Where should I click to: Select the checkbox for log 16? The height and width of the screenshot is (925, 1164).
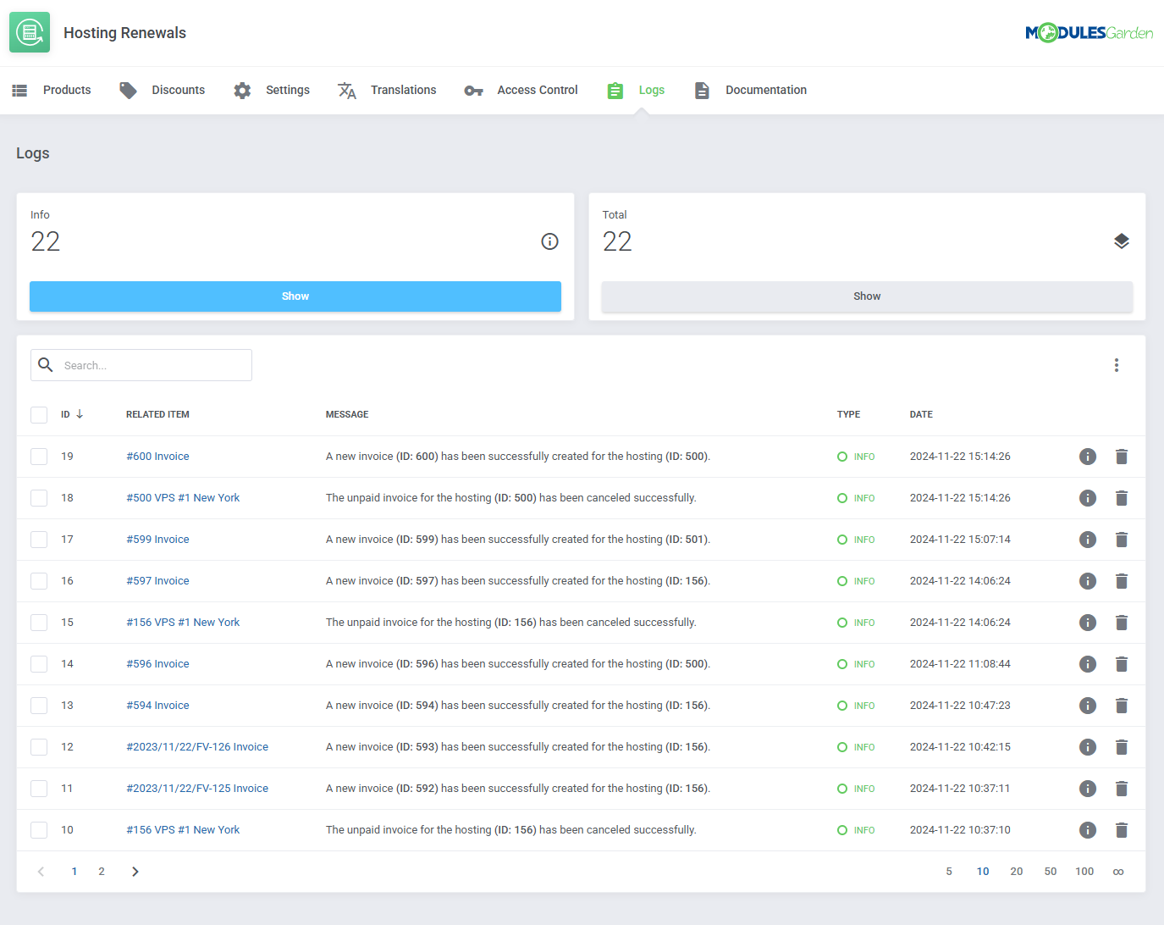point(39,581)
